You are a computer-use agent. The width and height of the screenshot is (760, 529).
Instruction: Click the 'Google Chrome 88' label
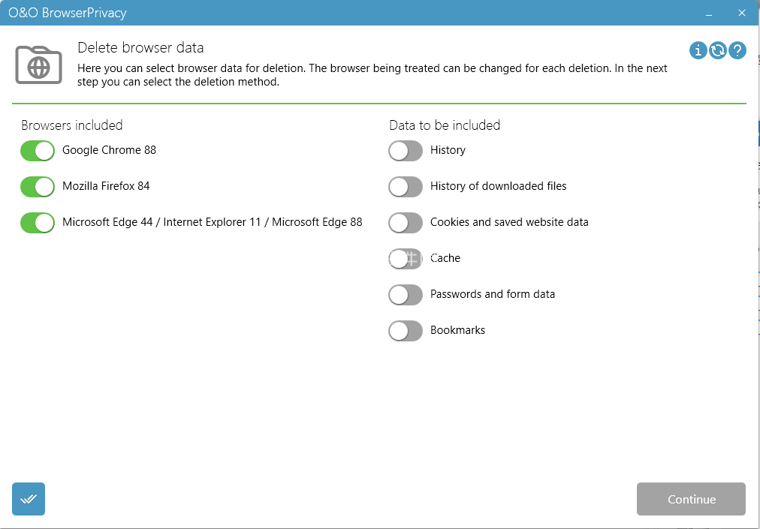pos(109,150)
